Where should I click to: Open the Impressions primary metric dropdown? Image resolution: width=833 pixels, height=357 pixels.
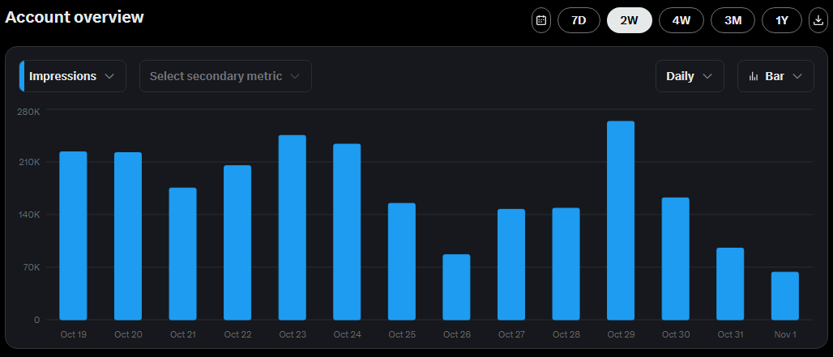[73, 76]
